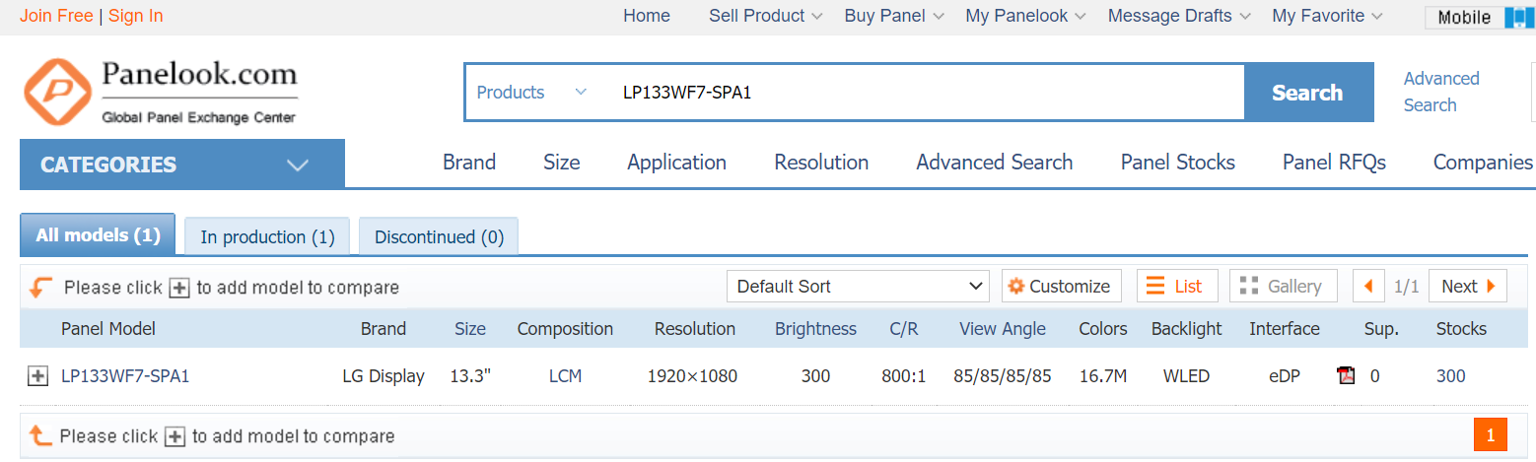Click the 16.7M colors value
Image resolution: width=1536 pixels, height=462 pixels.
click(x=1103, y=375)
